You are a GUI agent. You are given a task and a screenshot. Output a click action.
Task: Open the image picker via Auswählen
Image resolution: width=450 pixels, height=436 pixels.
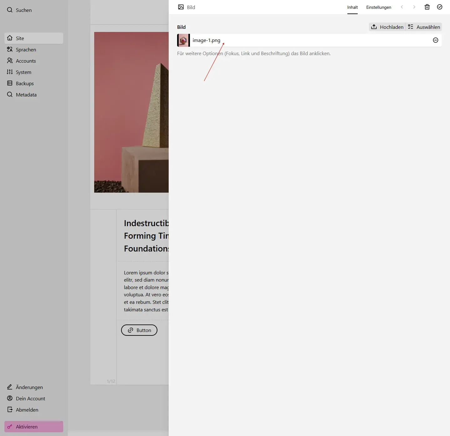tap(424, 27)
